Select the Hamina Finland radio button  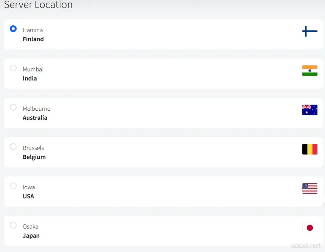pos(13,29)
